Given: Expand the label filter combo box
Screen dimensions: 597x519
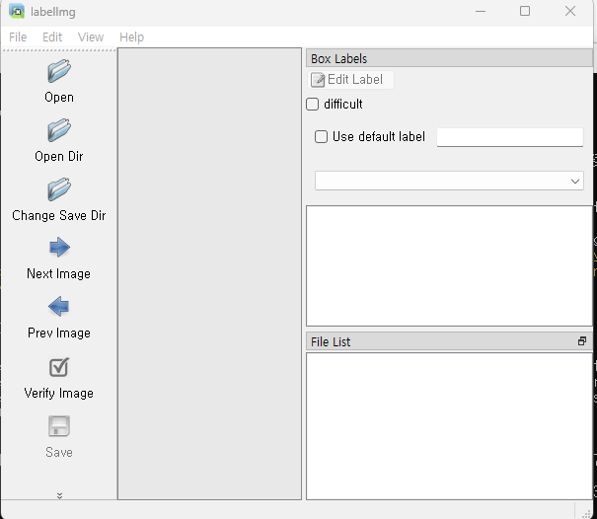Looking at the screenshot, I should 449,181.
